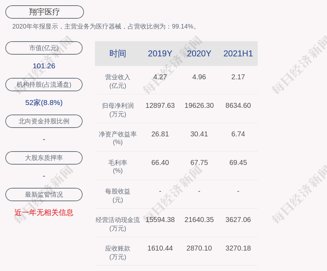Expand the 经营活动现金流 table row
Screen dimensions: 327x271
pos(117,224)
